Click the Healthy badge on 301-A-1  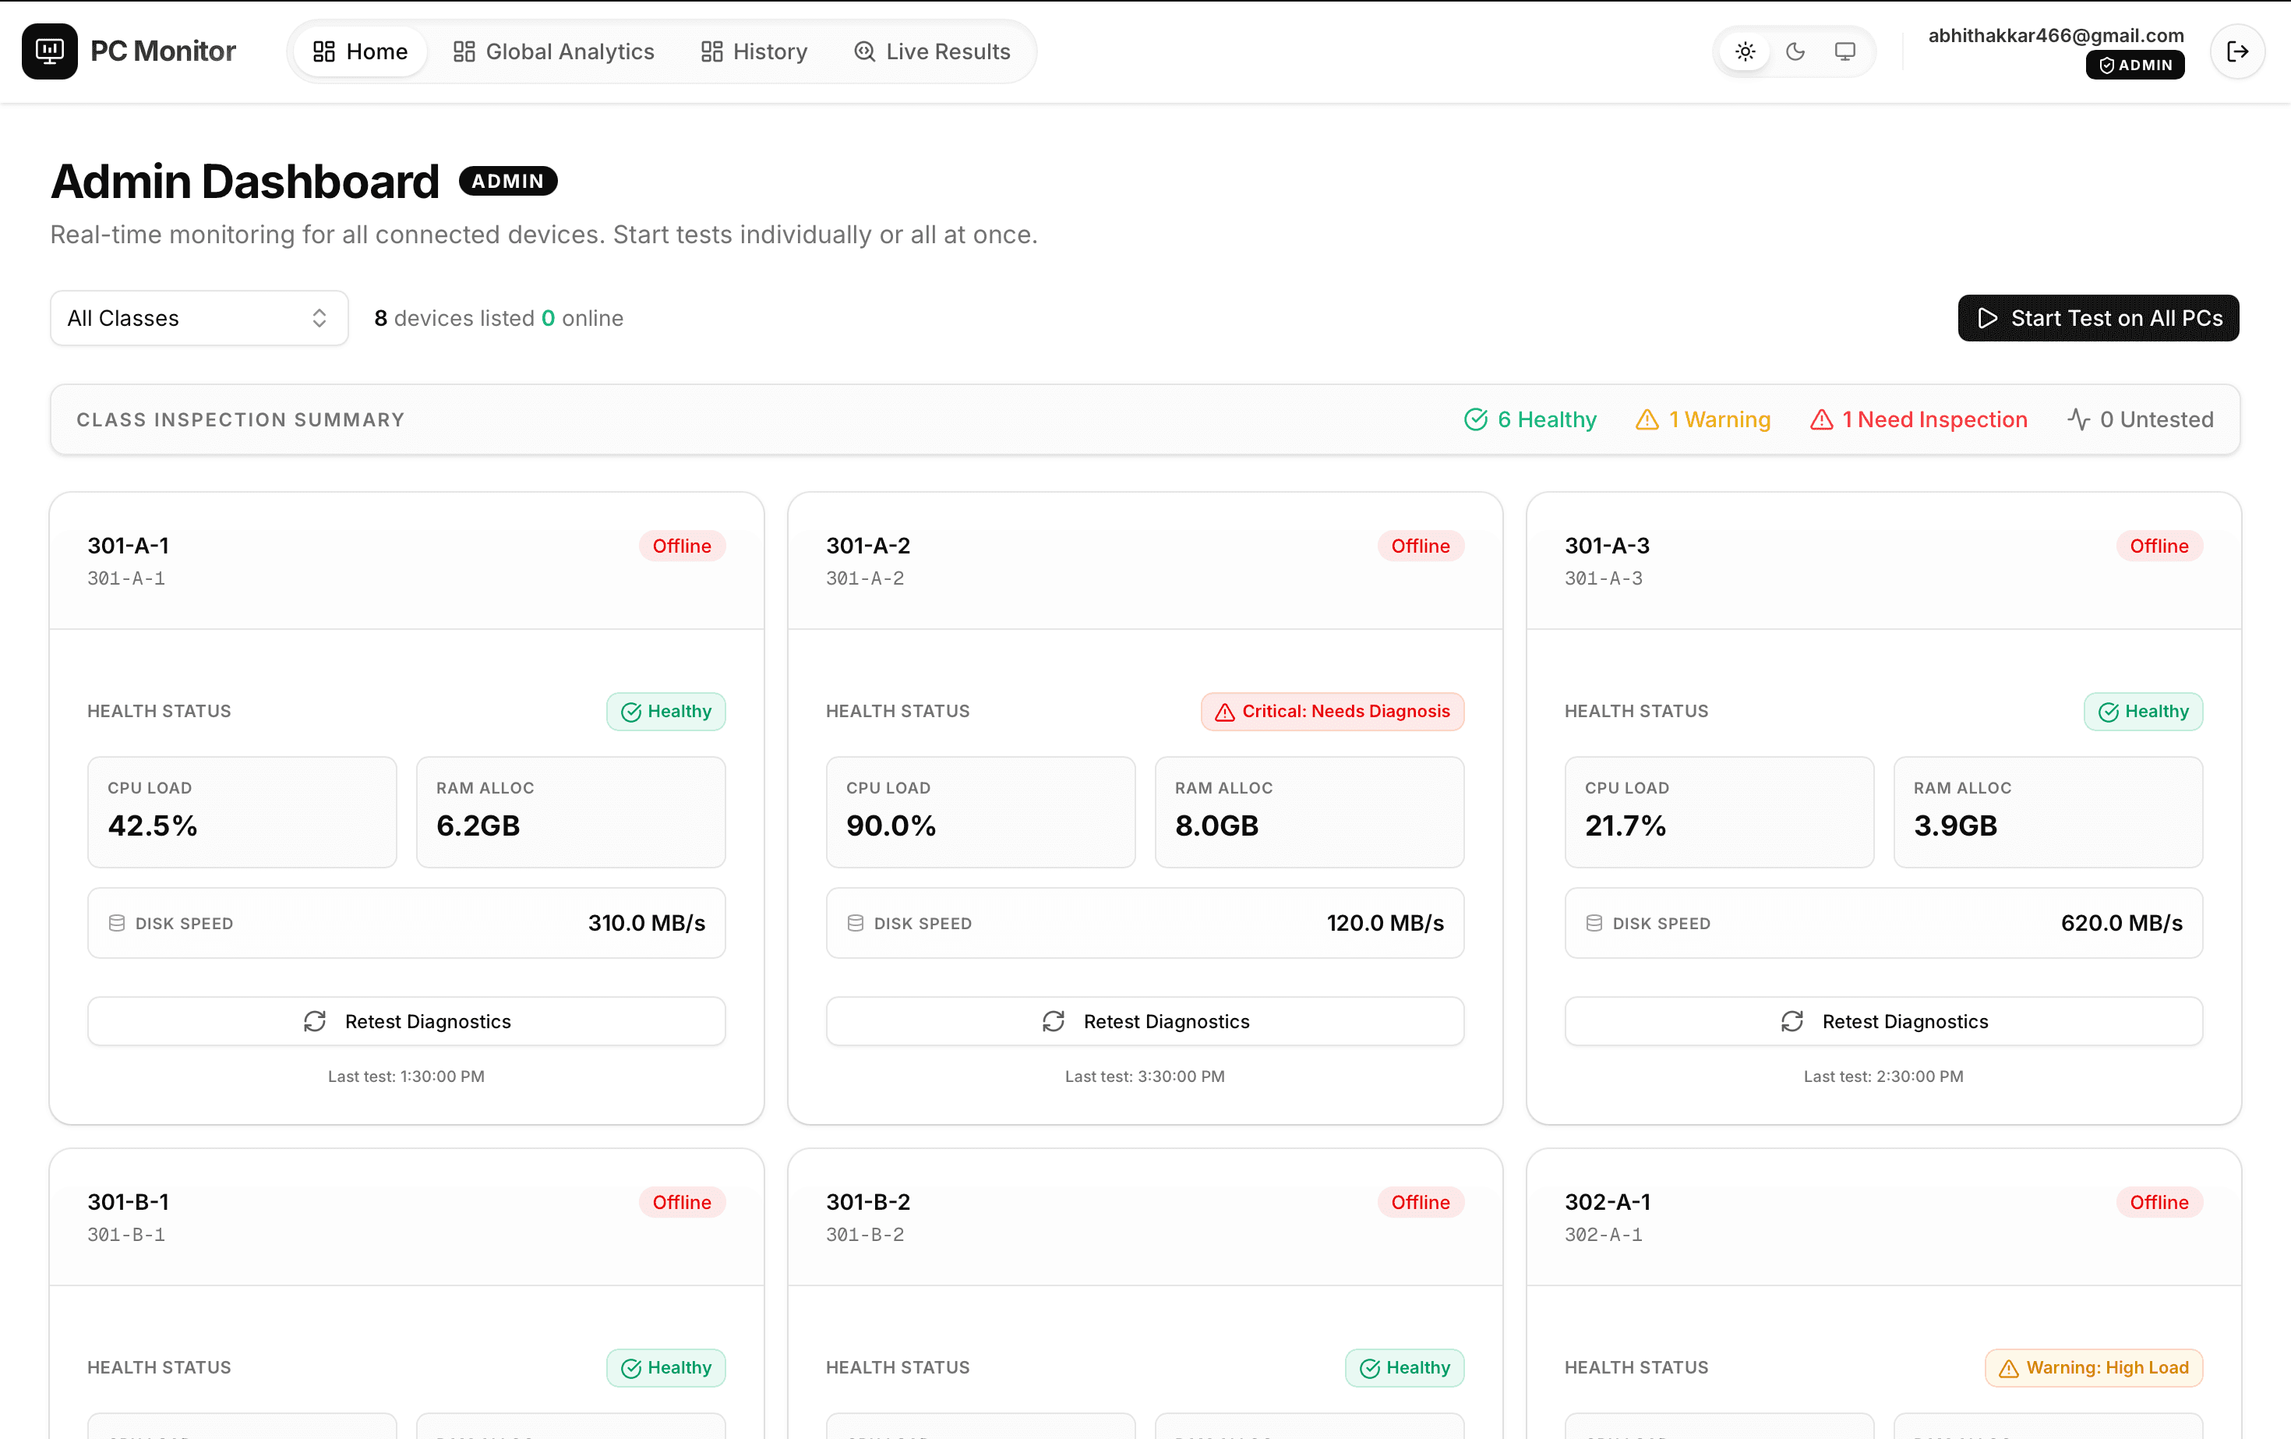(666, 712)
